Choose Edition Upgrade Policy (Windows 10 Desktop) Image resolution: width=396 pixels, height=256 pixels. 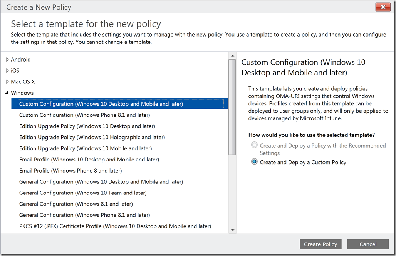(87, 126)
